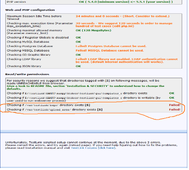The width and height of the screenshot is (189, 170).
Task: Click the 'Checking Postgres Database' label
Action: [x=30, y=46]
